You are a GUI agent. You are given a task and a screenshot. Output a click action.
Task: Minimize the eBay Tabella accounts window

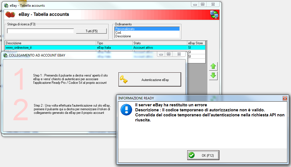tap(195, 4)
